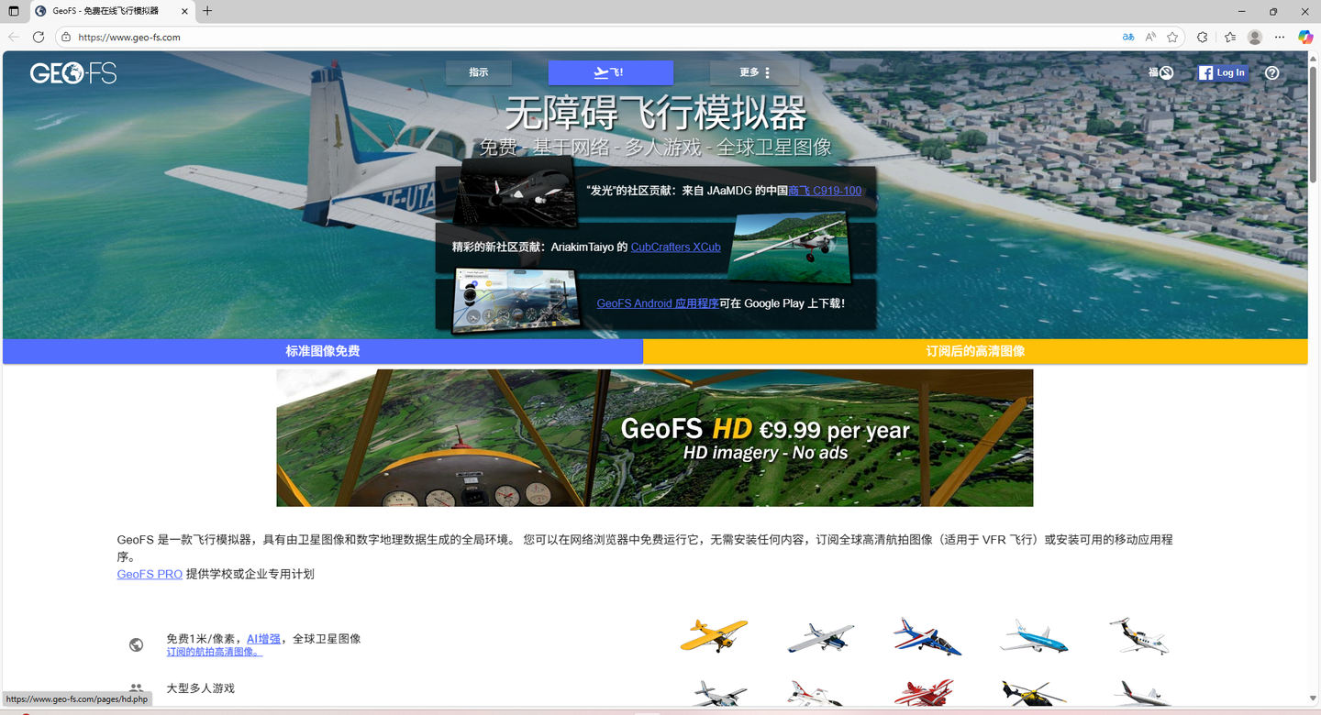Add this page to favorites star
This screenshot has width=1321, height=715.
click(x=1172, y=37)
